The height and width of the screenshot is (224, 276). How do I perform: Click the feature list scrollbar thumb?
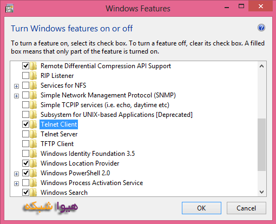click(261, 144)
